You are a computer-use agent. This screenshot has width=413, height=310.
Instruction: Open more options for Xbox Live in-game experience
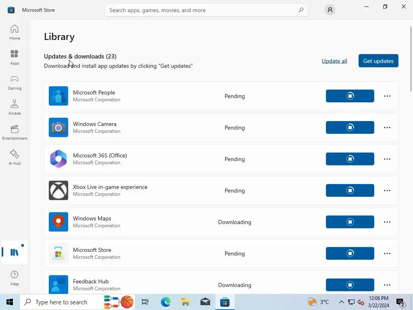[387, 191]
